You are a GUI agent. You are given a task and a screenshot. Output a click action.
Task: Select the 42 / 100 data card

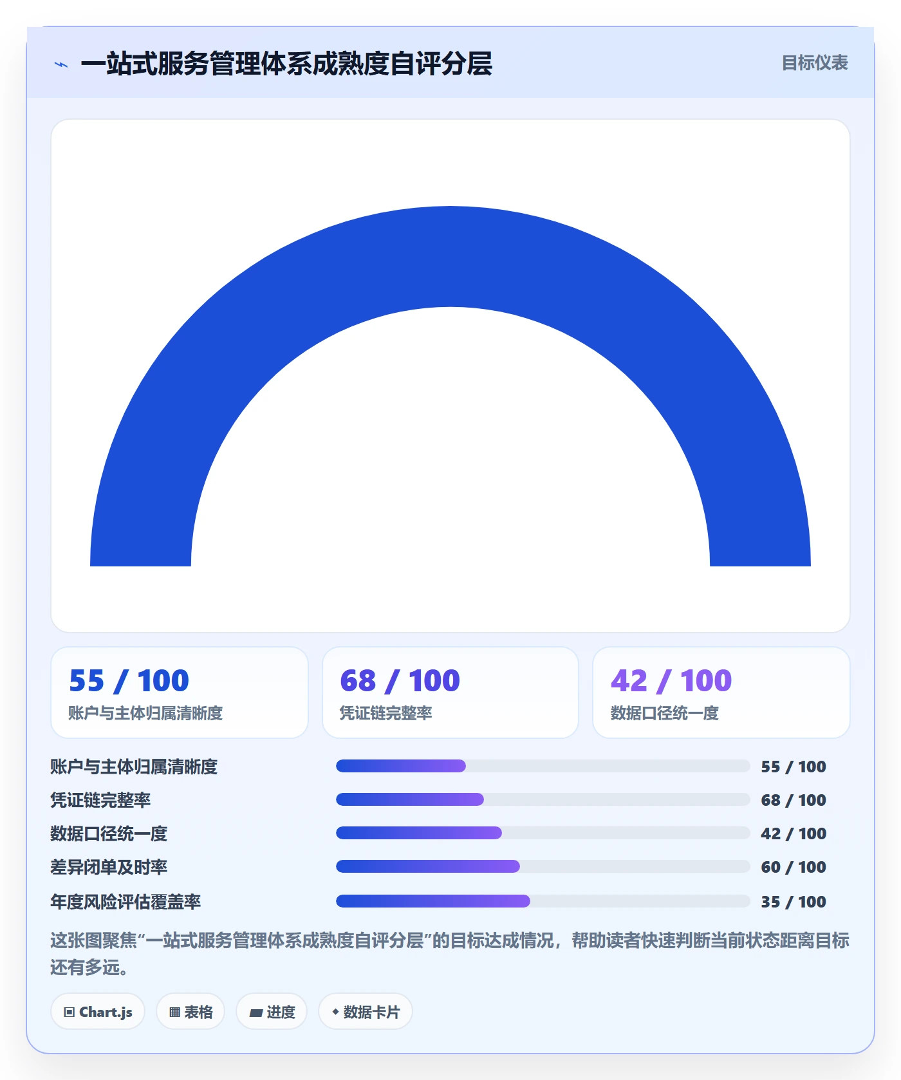click(x=721, y=693)
